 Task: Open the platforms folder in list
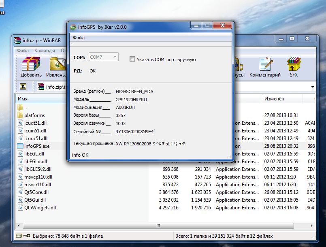34,115
